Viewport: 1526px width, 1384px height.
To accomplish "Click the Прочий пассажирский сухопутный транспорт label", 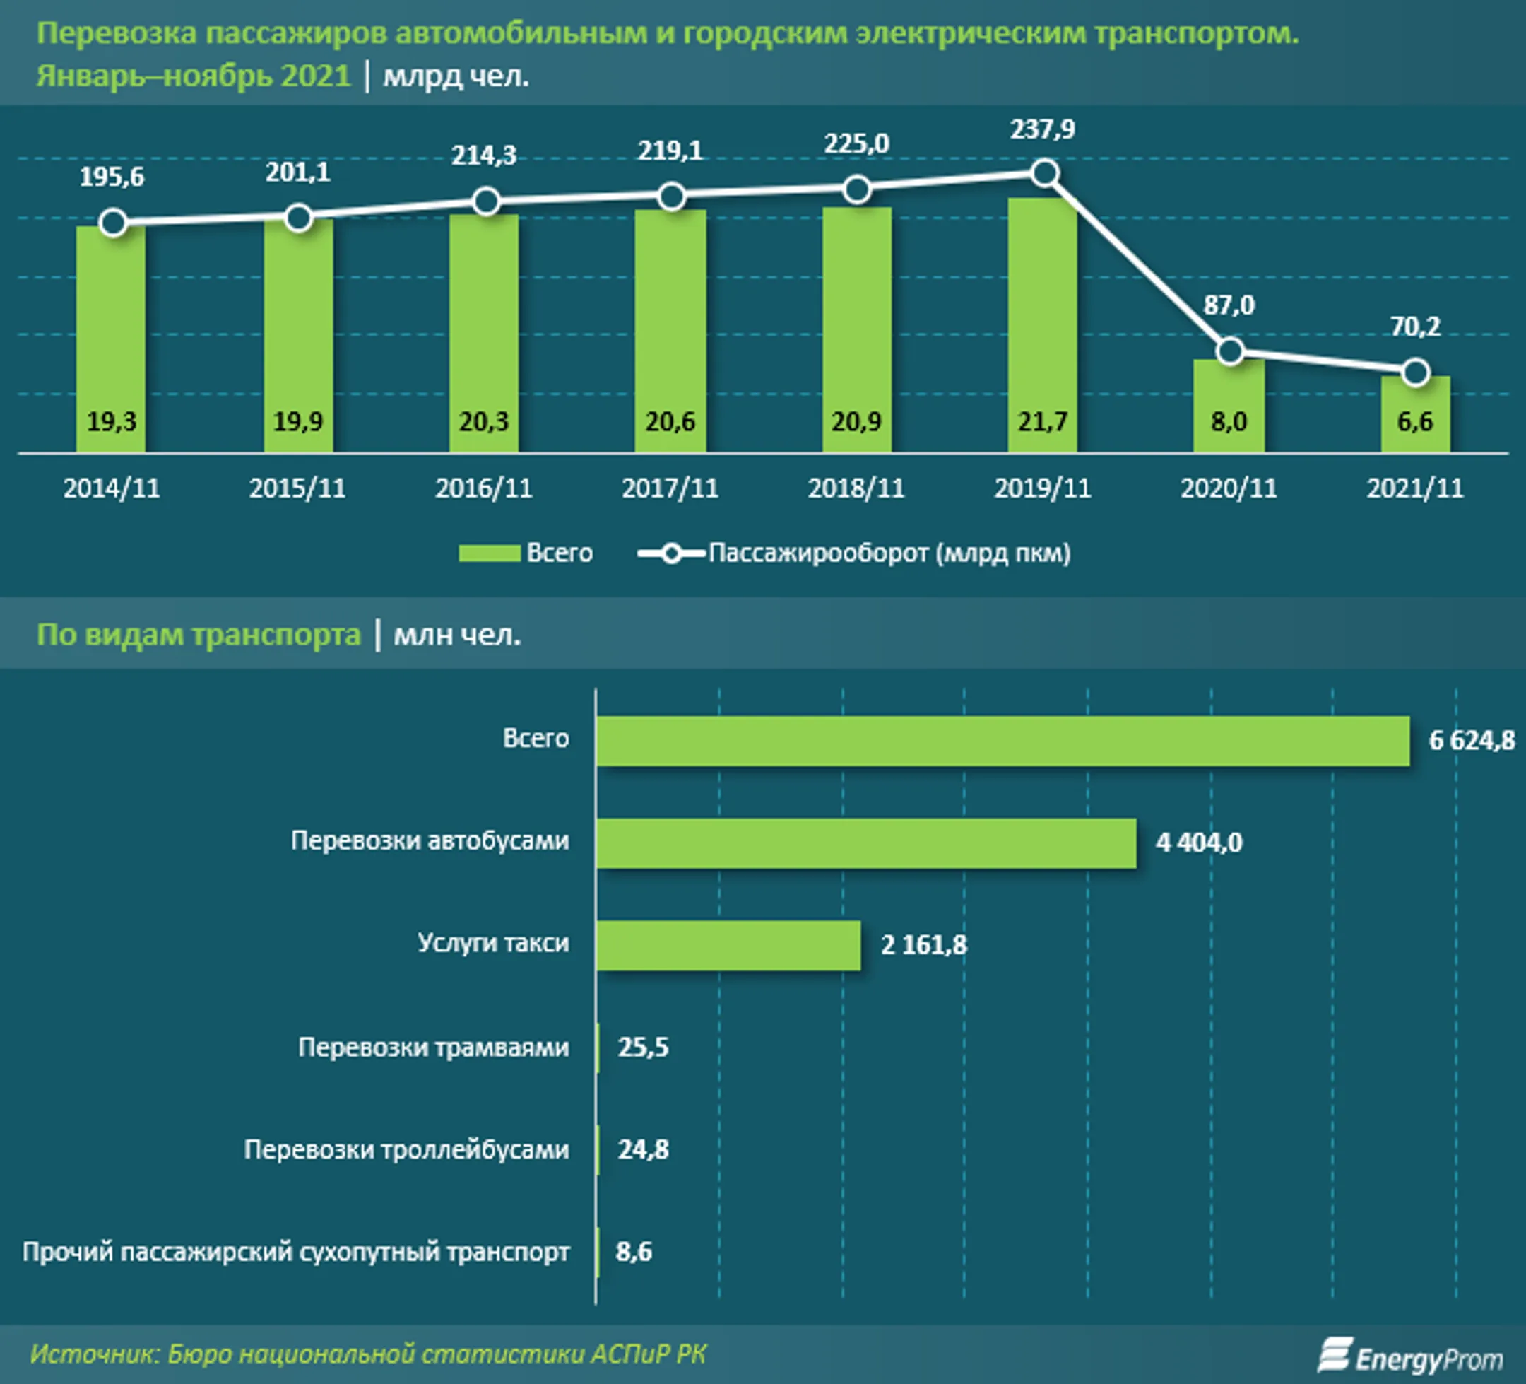I will (x=296, y=1253).
